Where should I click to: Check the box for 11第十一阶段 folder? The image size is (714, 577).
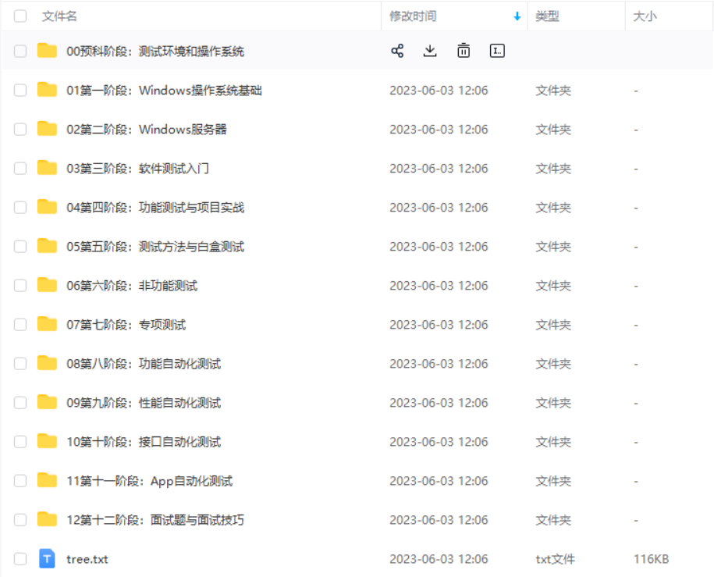pos(20,481)
